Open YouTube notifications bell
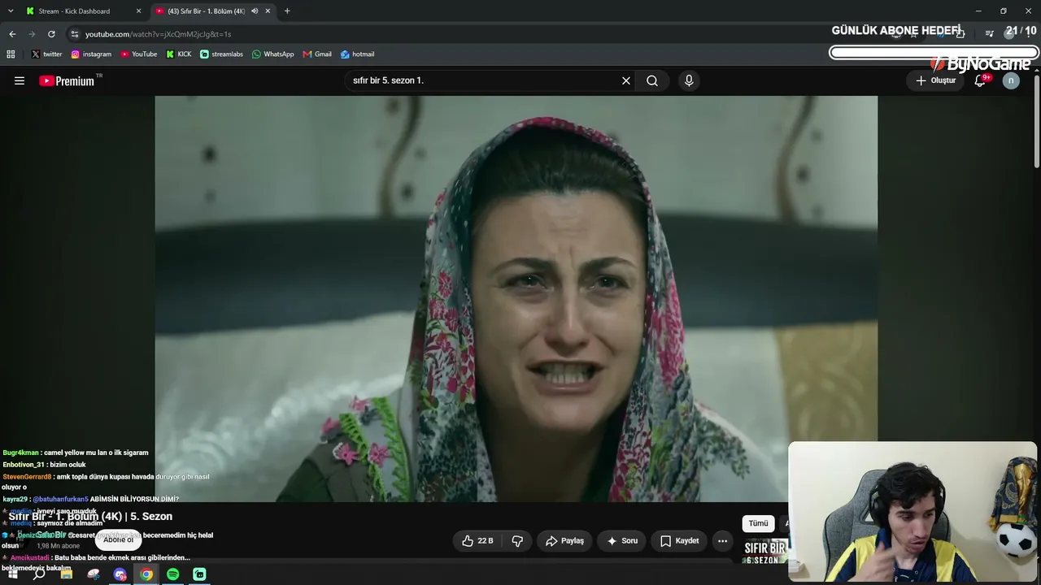This screenshot has height=585, width=1041. 981,80
